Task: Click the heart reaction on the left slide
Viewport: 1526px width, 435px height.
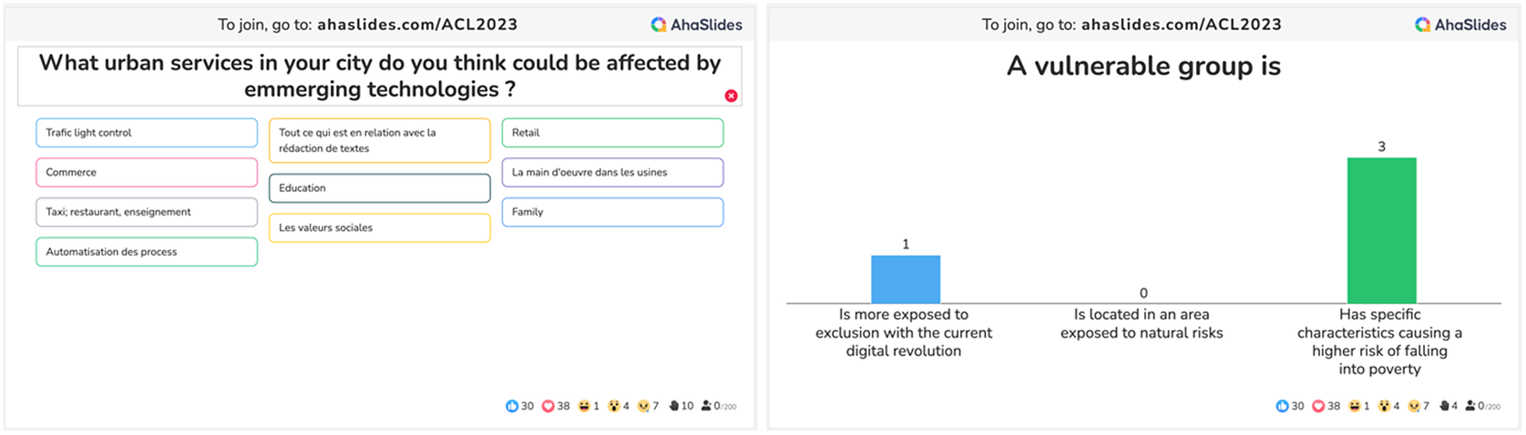Action: pos(548,406)
